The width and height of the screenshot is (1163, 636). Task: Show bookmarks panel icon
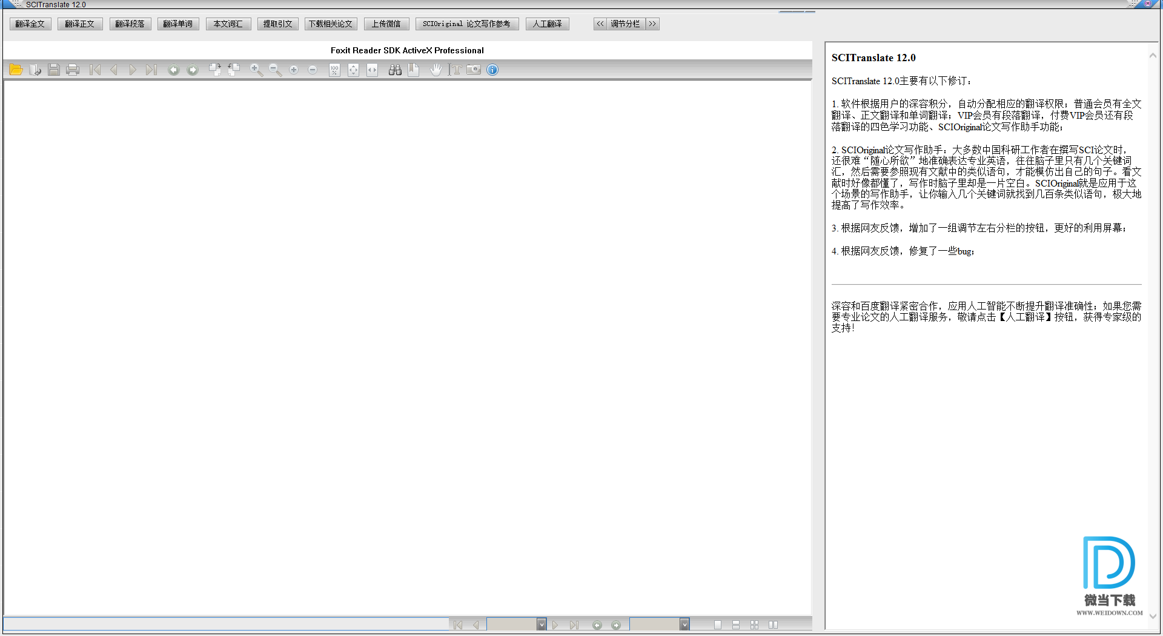tap(413, 70)
